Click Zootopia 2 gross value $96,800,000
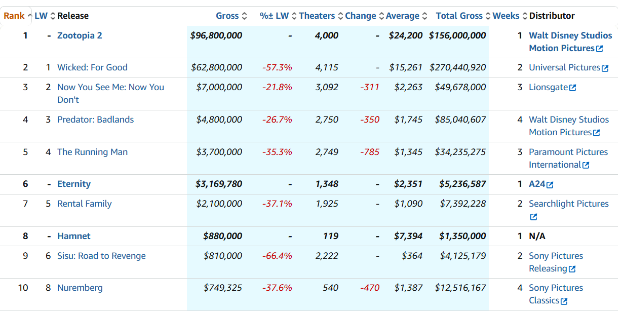Screen dimensions: 622x311 (x=216, y=35)
